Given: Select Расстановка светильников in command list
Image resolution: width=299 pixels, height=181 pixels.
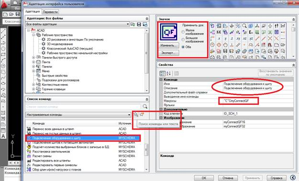Looking at the screenshot, I should [51, 151].
